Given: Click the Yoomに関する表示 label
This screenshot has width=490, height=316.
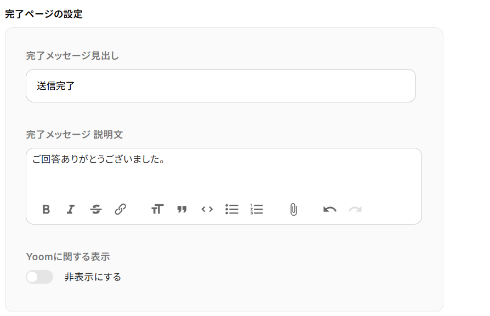Looking at the screenshot, I should click(68, 257).
